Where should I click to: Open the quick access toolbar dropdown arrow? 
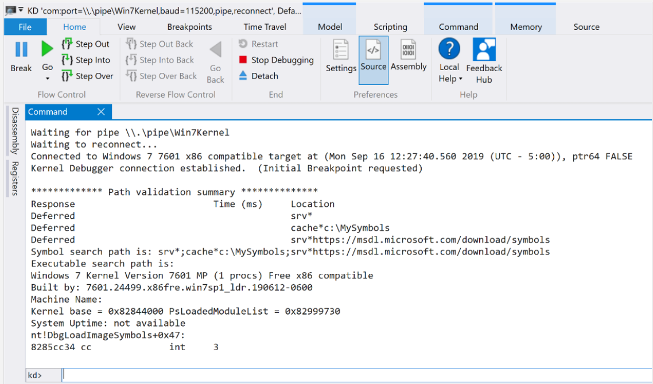click(x=21, y=10)
